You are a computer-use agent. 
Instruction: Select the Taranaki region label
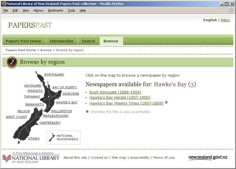pos(32,96)
